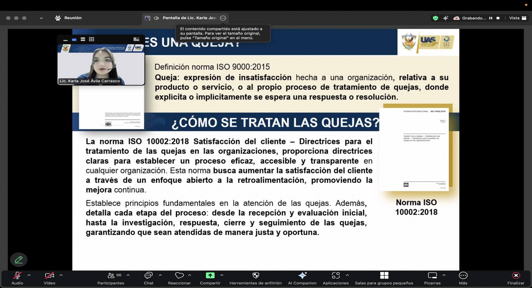Click Finalizar to end the meeting
The height and width of the screenshot is (288, 532).
pos(516,278)
